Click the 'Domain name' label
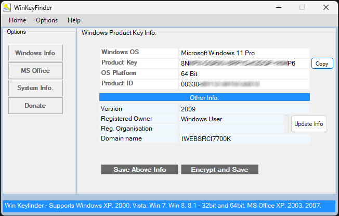The width and height of the screenshot is (339, 216). [121, 138]
